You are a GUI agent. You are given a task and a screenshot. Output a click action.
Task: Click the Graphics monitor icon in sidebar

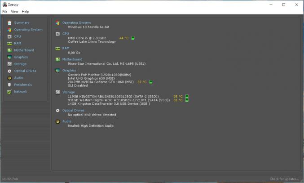9,57
